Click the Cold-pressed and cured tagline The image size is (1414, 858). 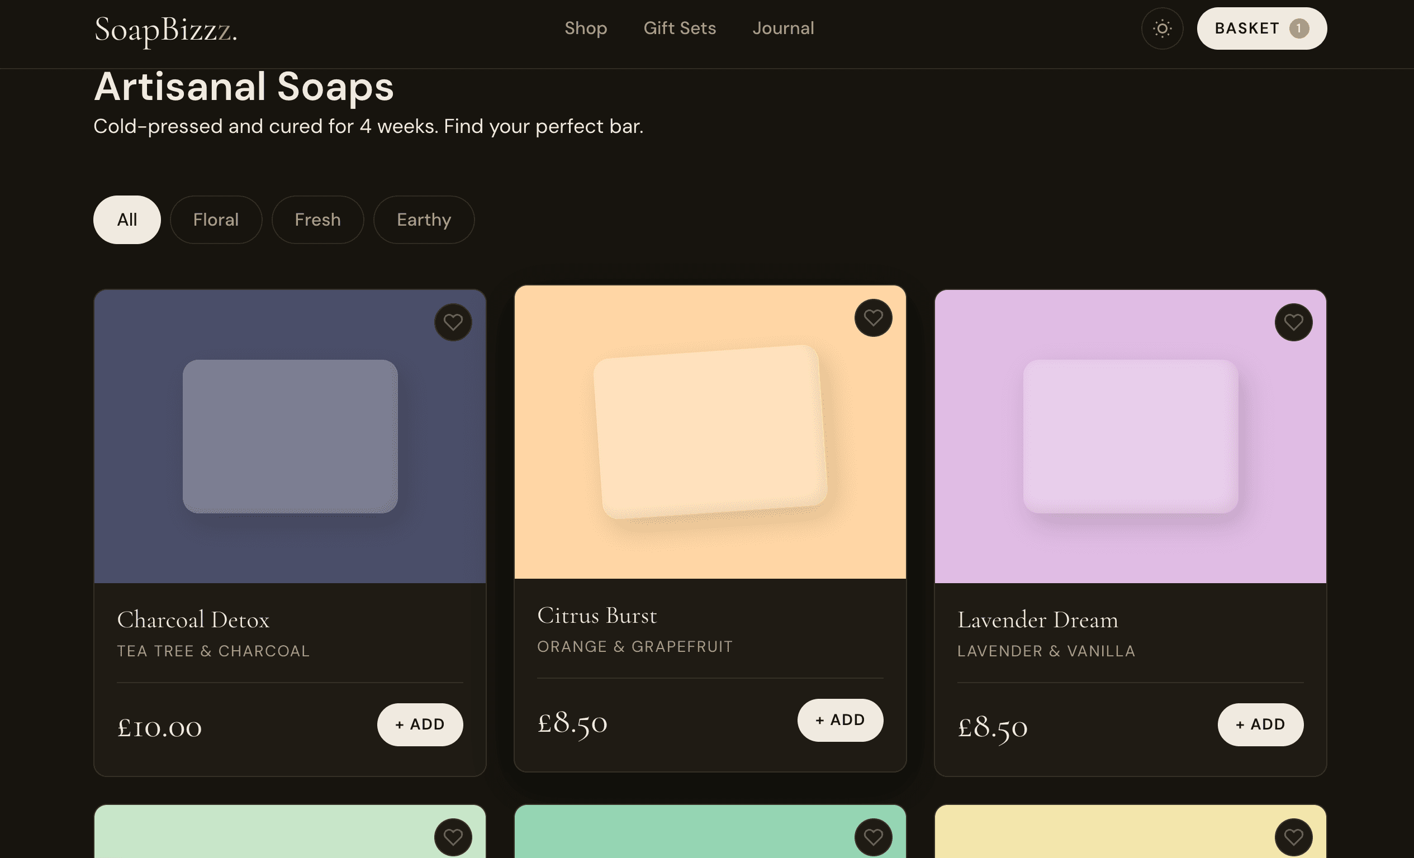(x=368, y=126)
